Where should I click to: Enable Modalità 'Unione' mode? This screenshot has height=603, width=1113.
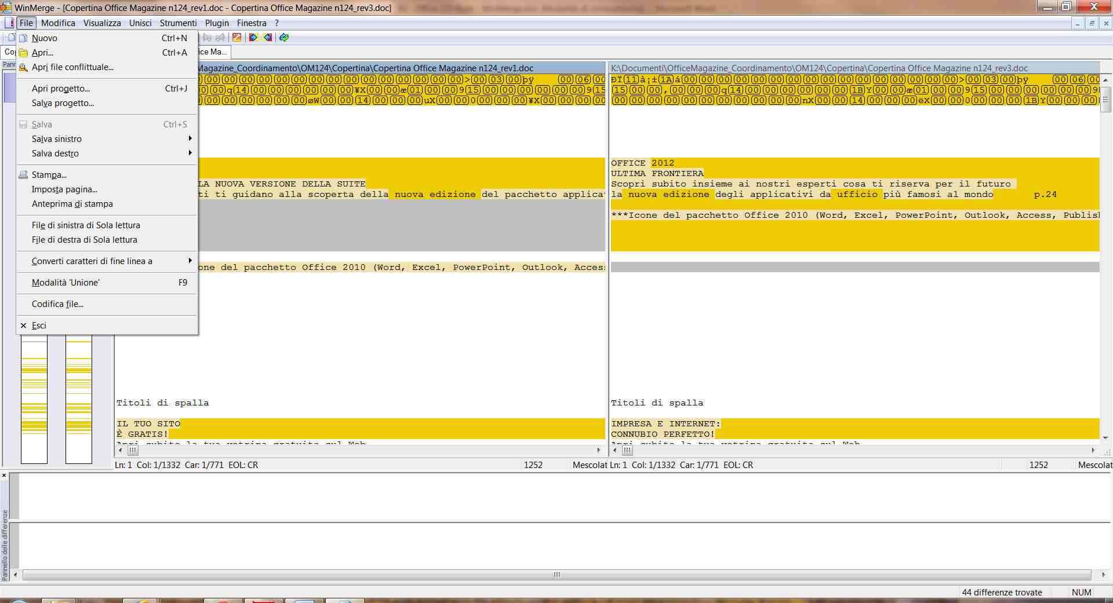[66, 283]
